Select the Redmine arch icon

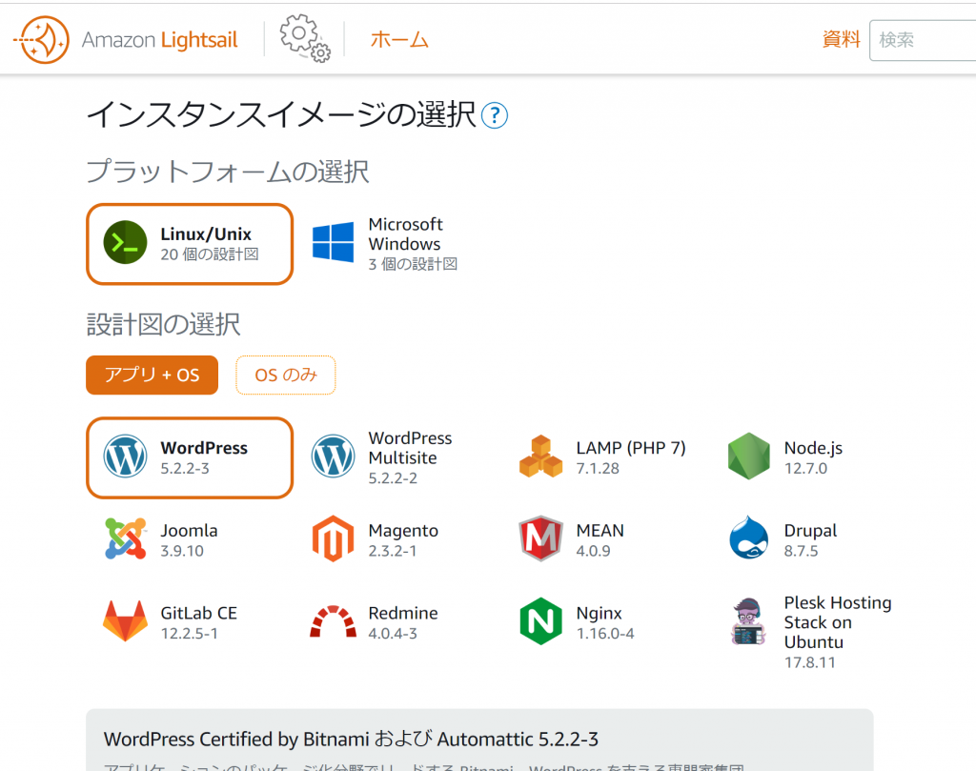point(333,621)
